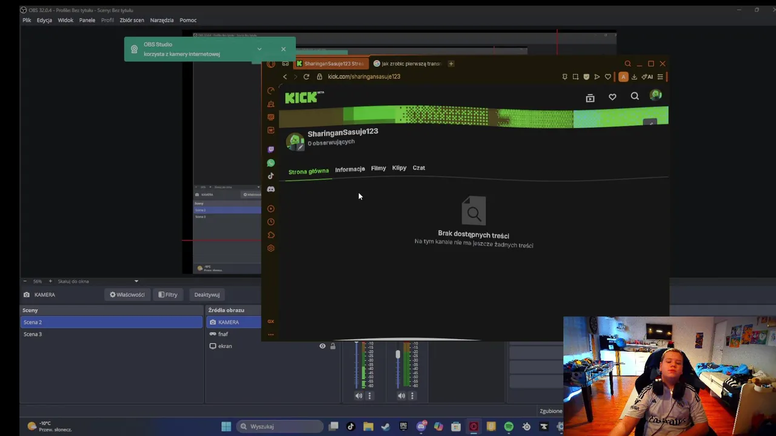Screen dimensions: 776x436
Task: Open a new browser tab
Action: pos(450,64)
